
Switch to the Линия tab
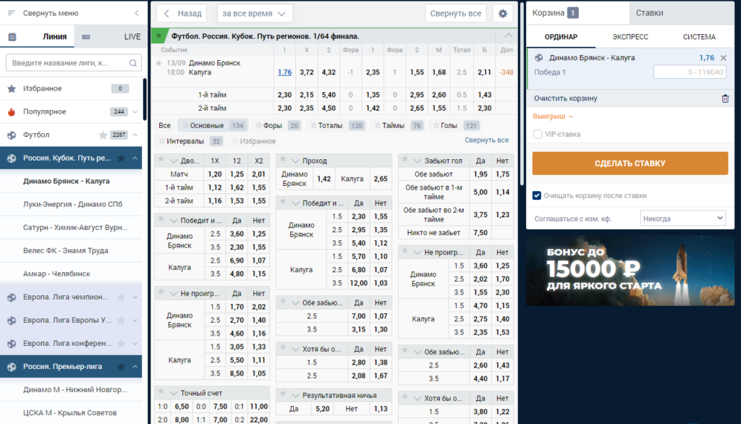(x=55, y=36)
